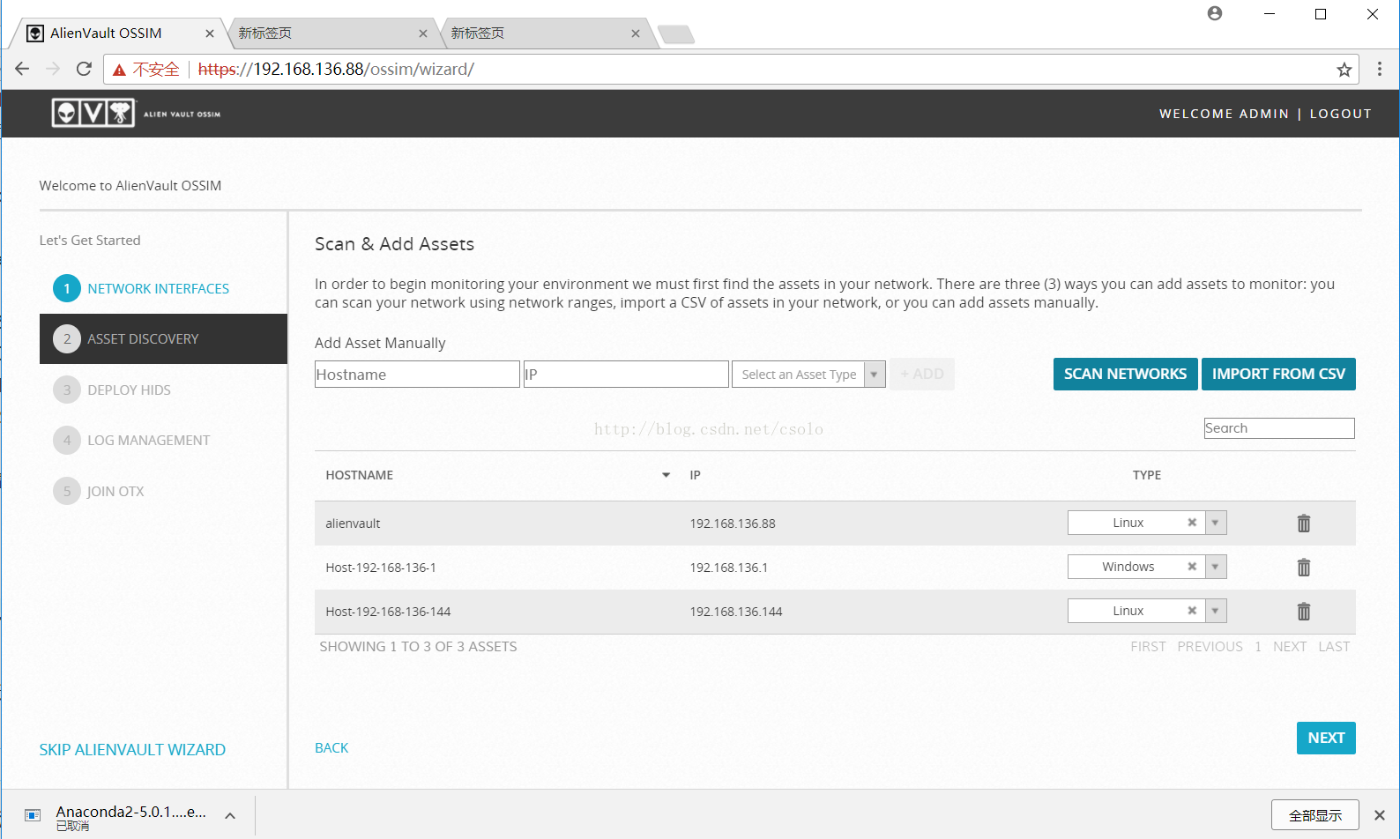Expand Anaconda2 download options chevron
The width and height of the screenshot is (1400, 839).
[x=230, y=816]
